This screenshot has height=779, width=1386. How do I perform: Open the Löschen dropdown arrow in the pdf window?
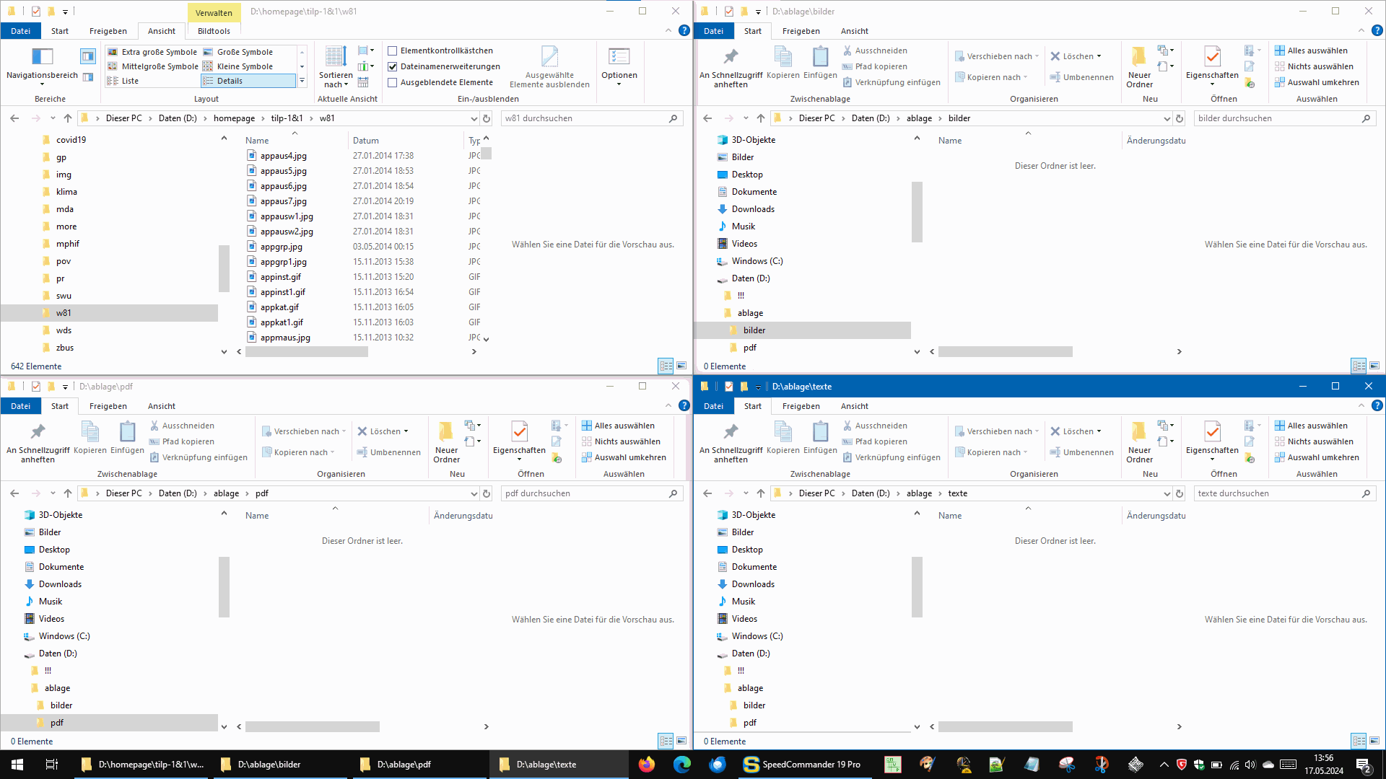406,431
